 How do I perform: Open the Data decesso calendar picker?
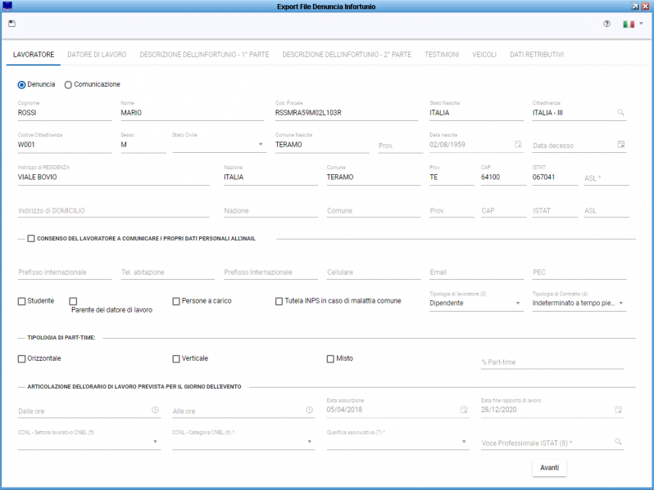[621, 145]
